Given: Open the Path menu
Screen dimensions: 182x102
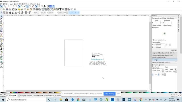Looking at the screenshot, I should coord(20,4).
